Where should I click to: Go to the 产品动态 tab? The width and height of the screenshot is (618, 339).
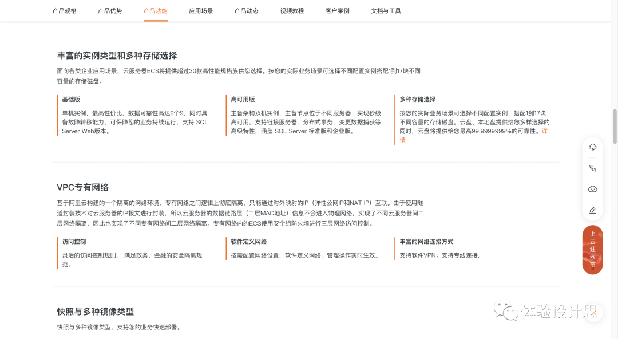pyautogui.click(x=246, y=11)
